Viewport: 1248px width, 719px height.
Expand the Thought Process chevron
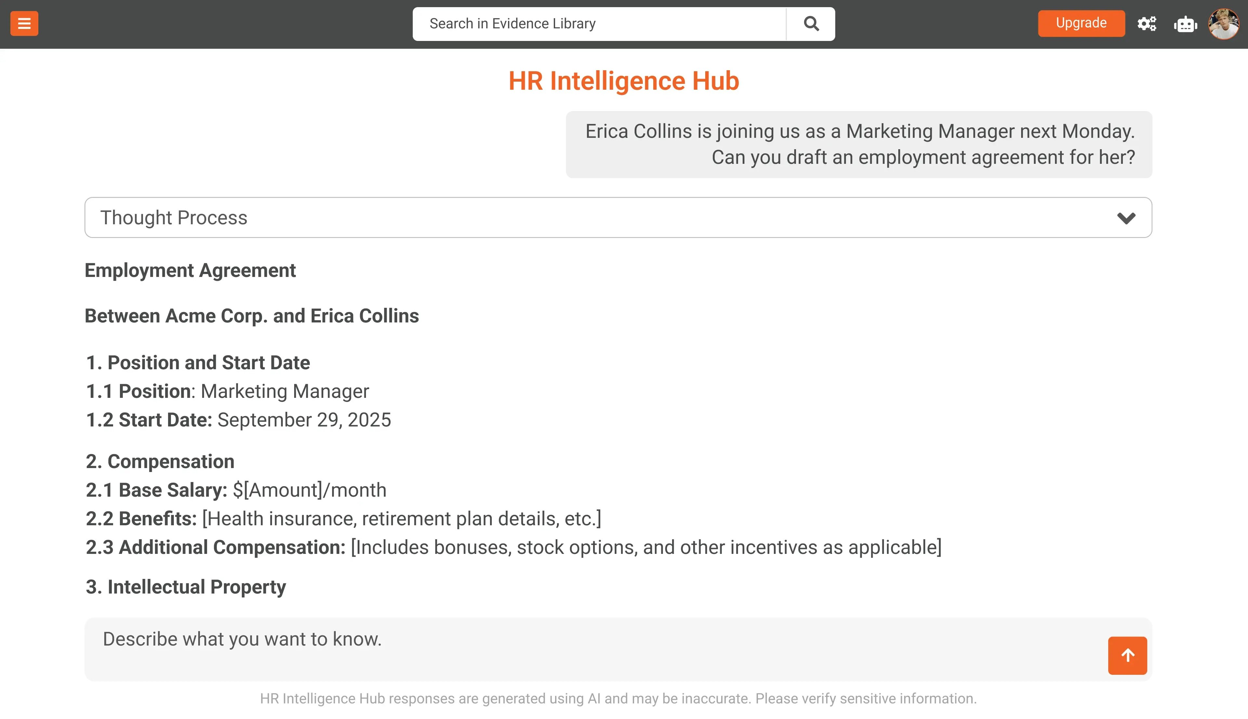pos(1126,218)
